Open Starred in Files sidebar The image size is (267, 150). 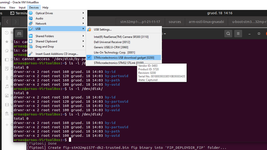pyautogui.click(x=7, y=42)
